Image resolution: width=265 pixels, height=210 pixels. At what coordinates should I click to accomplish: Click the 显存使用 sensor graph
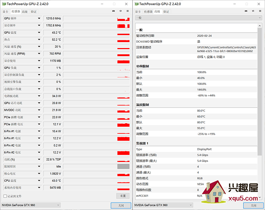pos(97,61)
